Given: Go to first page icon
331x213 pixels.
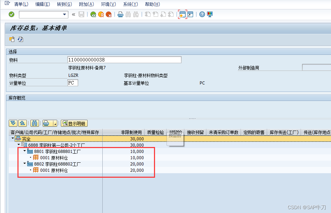Looking at the screenshot, I should point(148,14).
